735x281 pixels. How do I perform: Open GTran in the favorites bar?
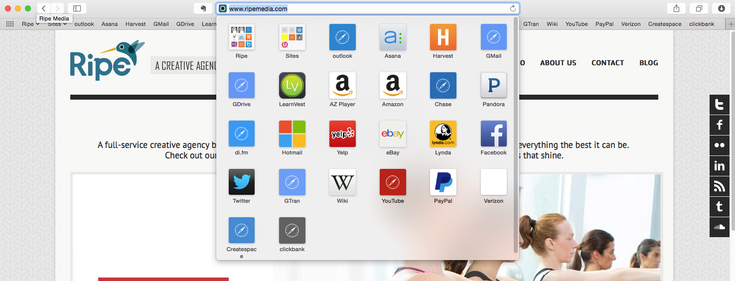pos(531,24)
